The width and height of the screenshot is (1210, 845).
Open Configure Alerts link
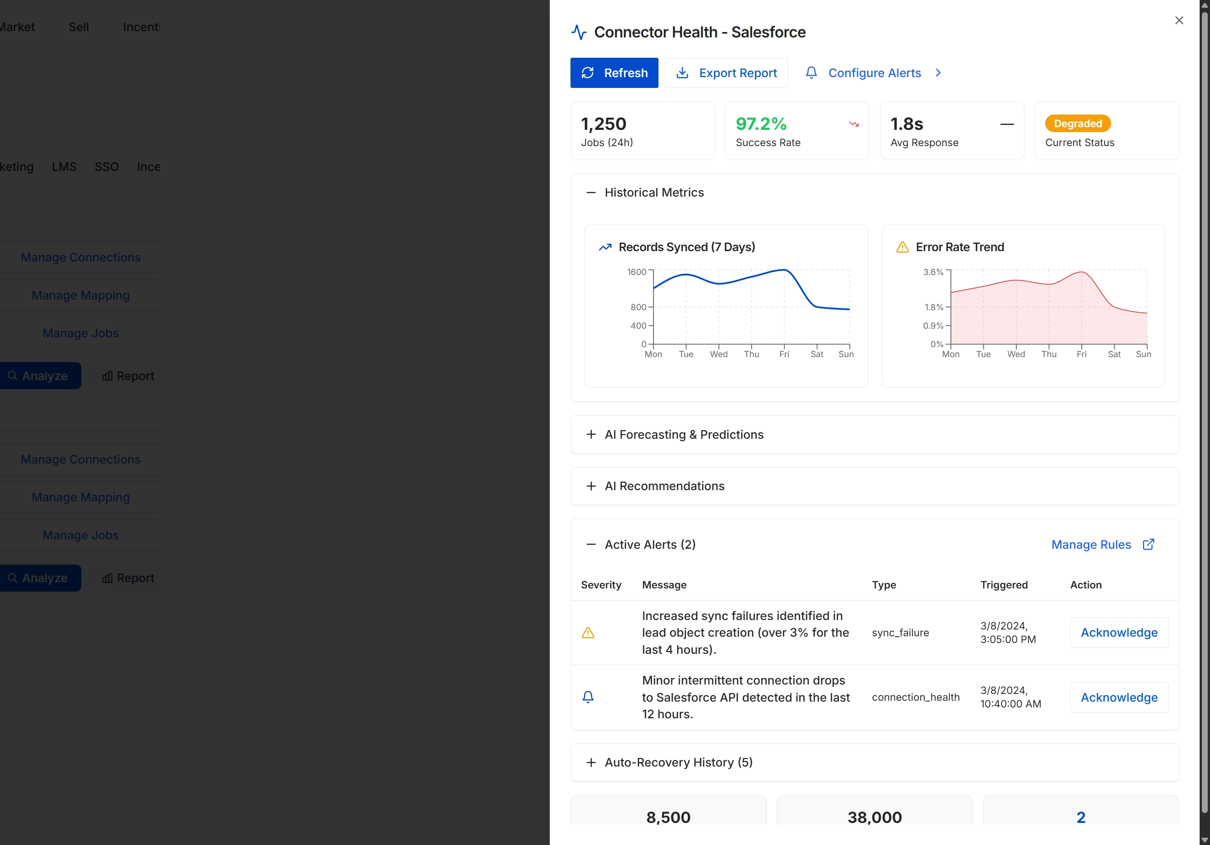(874, 73)
